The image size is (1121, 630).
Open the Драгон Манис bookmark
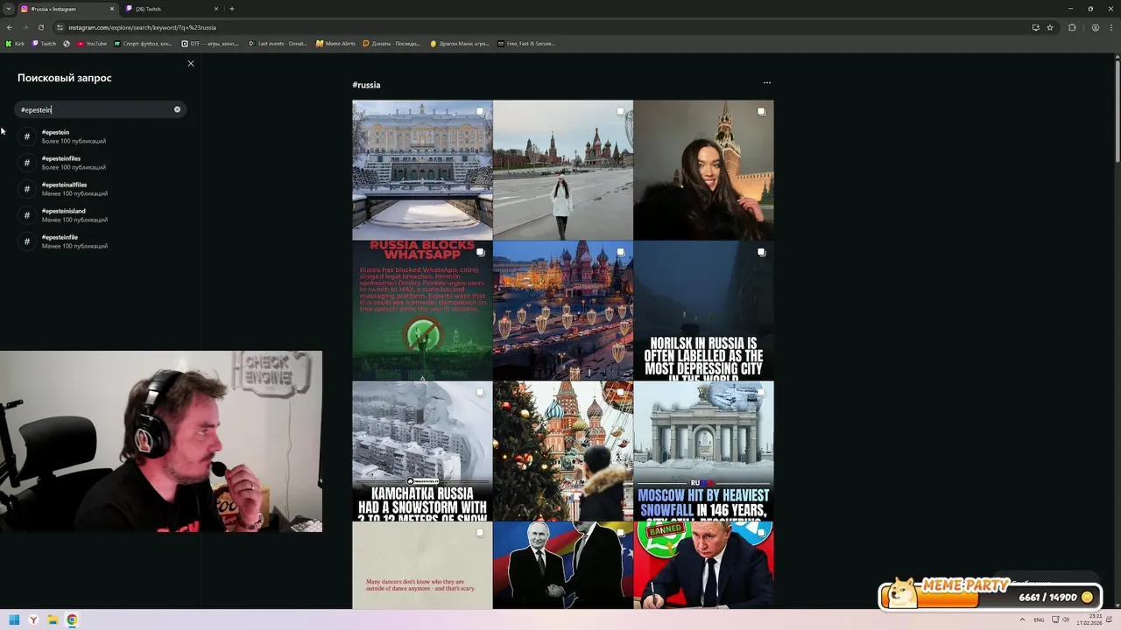[x=460, y=43]
